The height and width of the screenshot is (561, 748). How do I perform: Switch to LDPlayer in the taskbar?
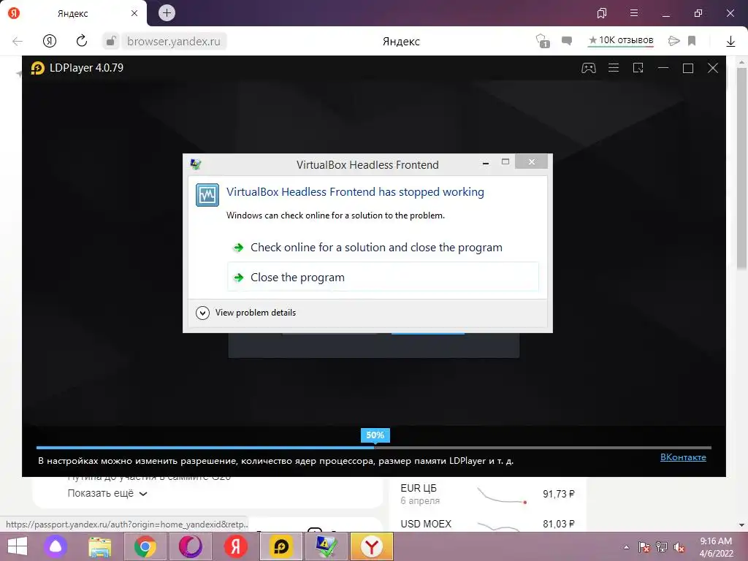tap(281, 546)
